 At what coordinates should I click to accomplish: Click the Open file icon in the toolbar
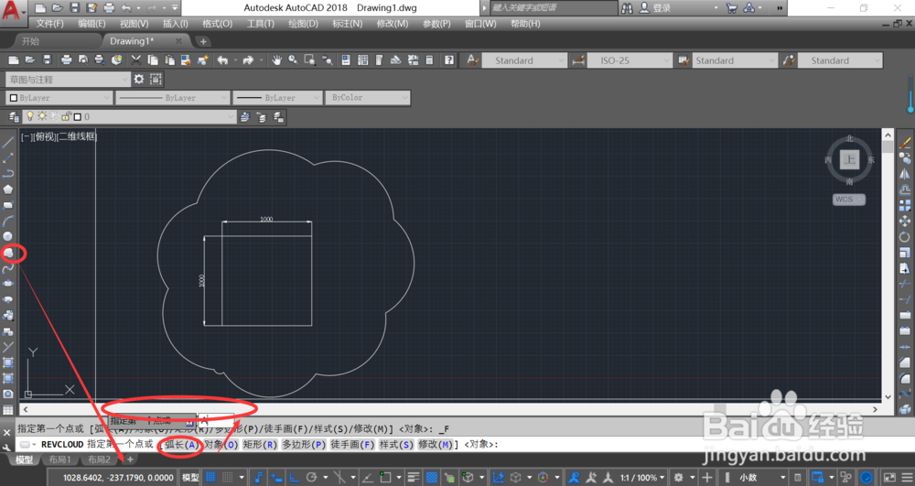(30, 60)
